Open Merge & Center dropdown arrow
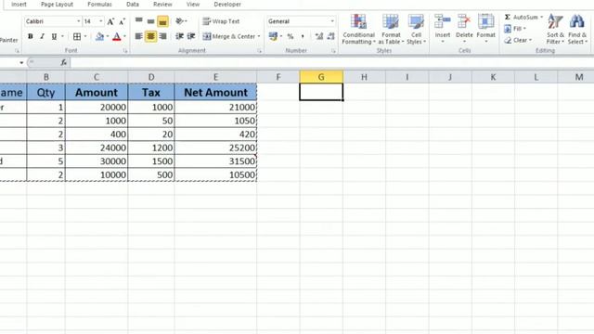Image resolution: width=594 pixels, height=334 pixels. click(x=259, y=36)
